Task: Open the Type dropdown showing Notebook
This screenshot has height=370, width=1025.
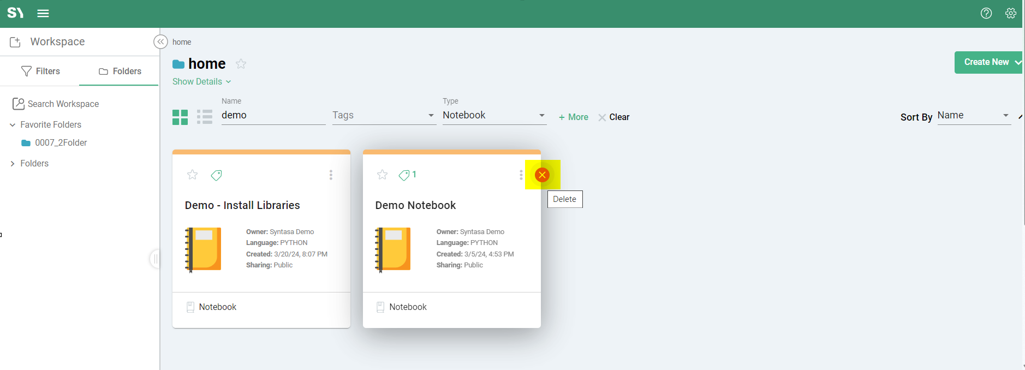Action: point(494,115)
